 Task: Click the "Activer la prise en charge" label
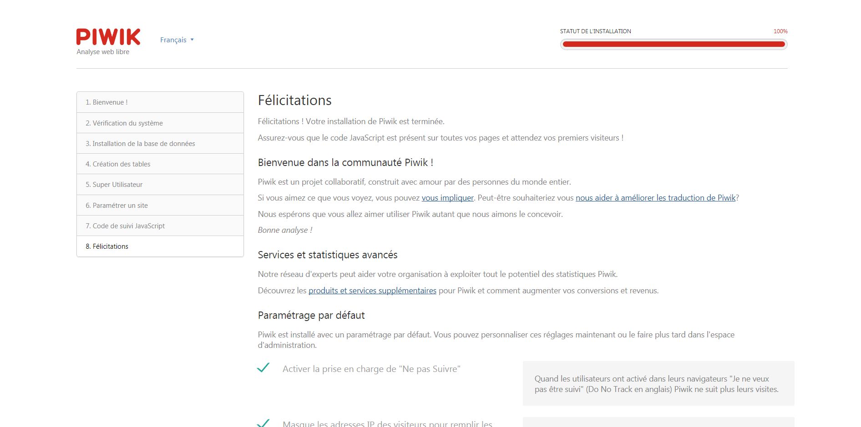pos(371,369)
